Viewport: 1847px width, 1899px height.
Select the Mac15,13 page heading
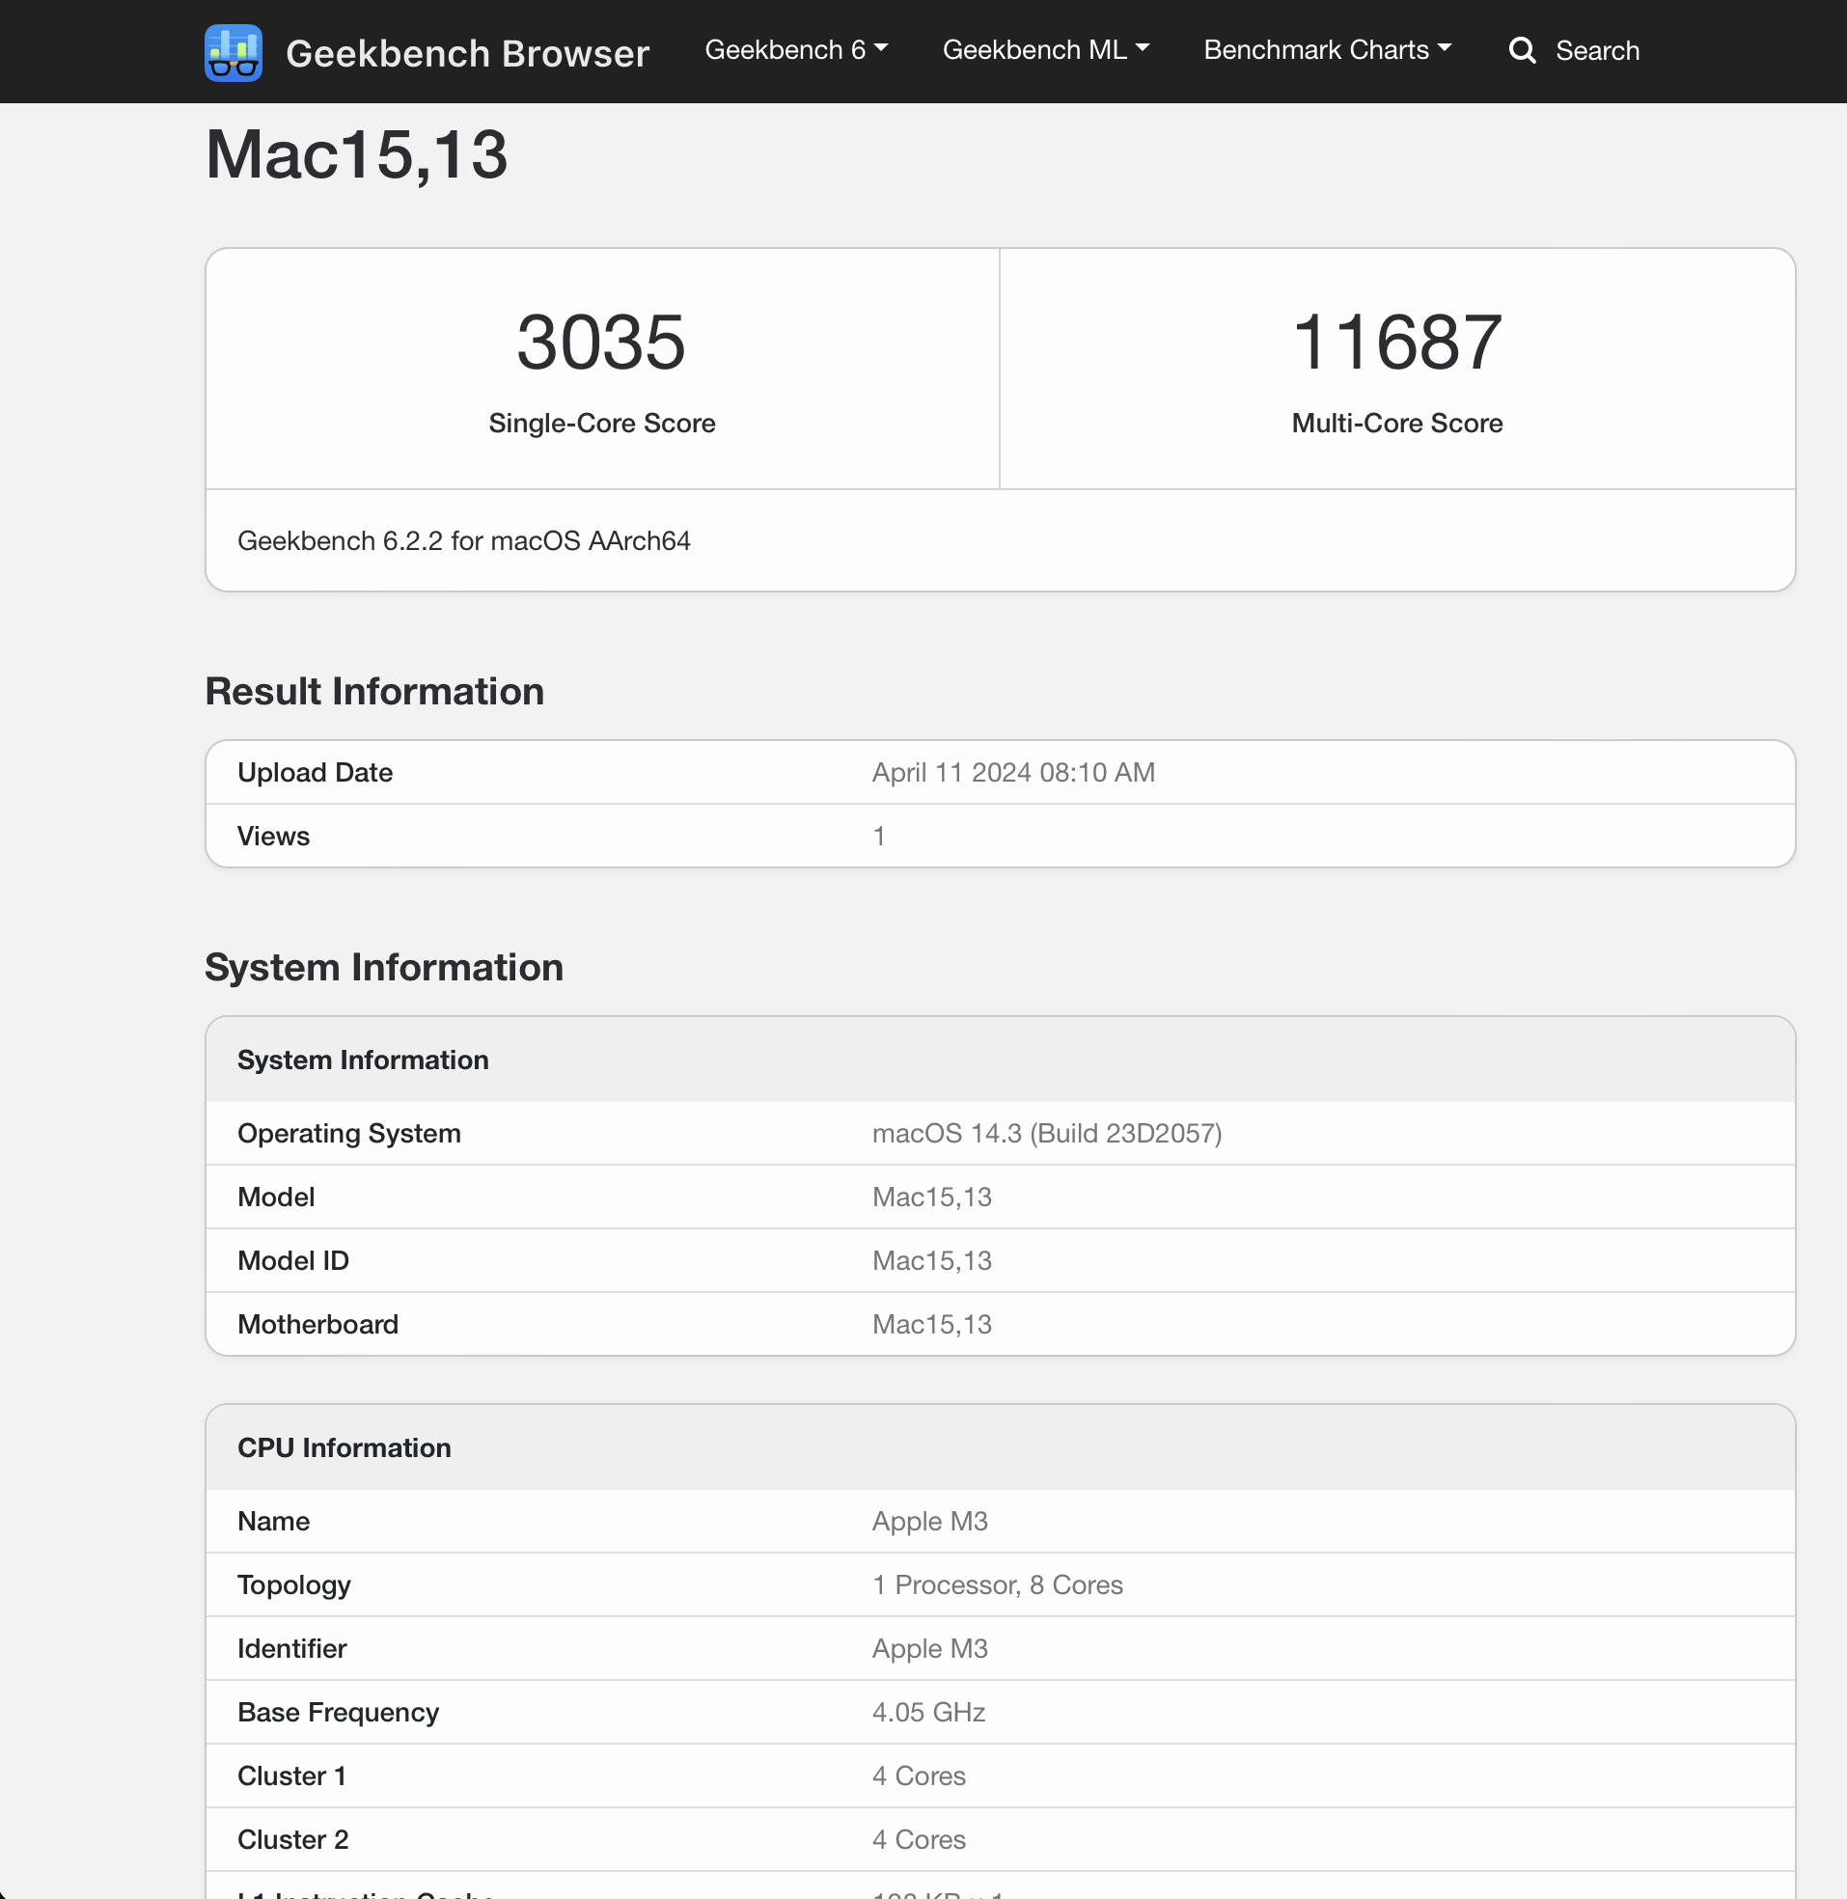coord(356,154)
